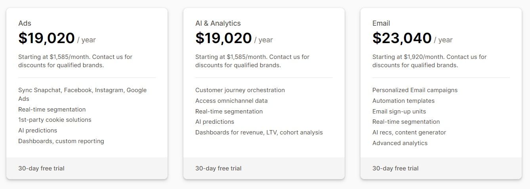Click 'Email sign-up units' feature

pyautogui.click(x=399, y=112)
